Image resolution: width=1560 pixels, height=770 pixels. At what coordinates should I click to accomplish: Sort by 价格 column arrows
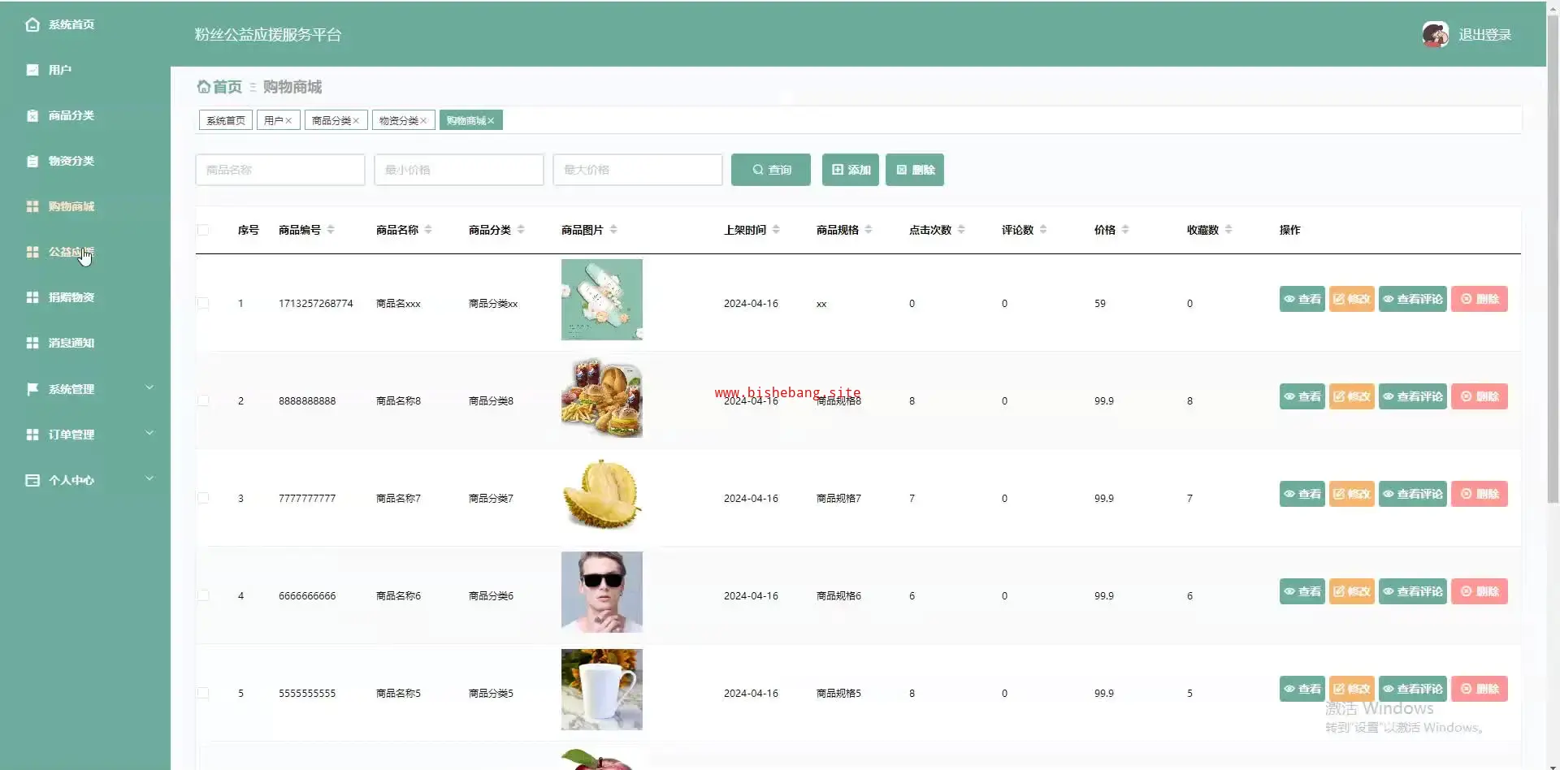(1125, 230)
